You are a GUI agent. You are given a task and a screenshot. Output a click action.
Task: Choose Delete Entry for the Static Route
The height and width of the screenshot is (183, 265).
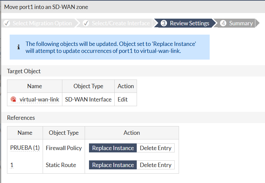(156, 165)
